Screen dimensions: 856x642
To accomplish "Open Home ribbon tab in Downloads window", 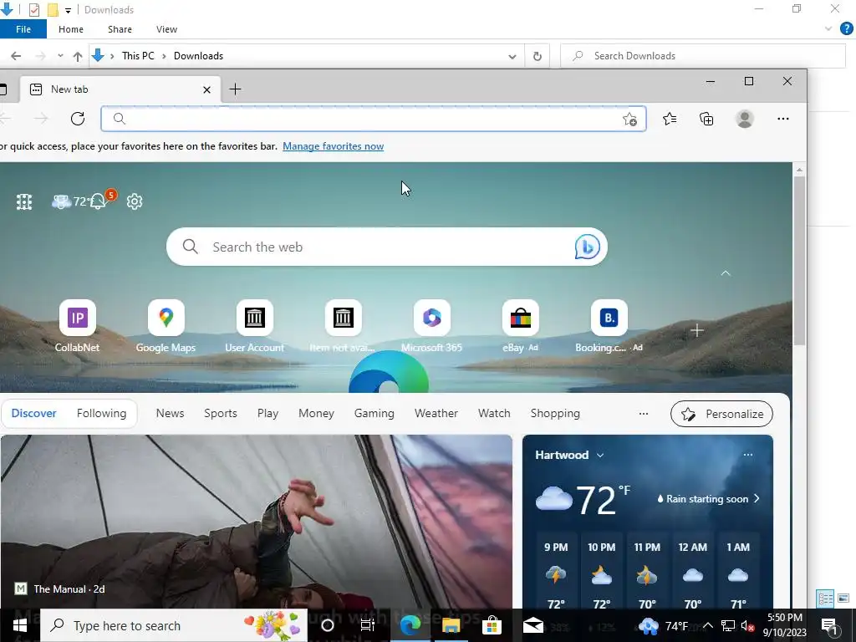I will 71,29.
